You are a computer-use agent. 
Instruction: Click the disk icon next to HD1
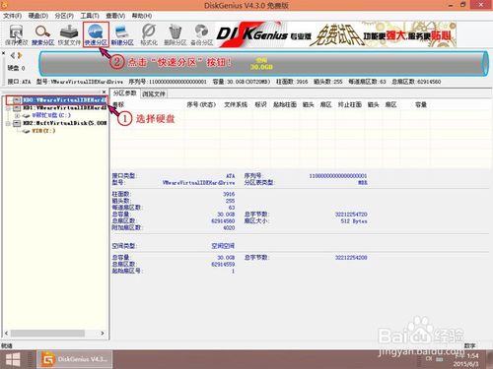pyautogui.click(x=17, y=107)
